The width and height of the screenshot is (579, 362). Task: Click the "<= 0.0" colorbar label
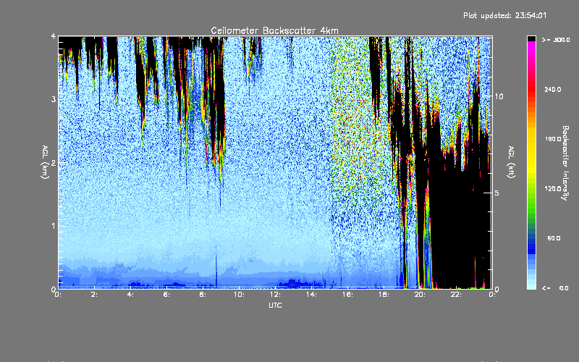tap(555, 287)
